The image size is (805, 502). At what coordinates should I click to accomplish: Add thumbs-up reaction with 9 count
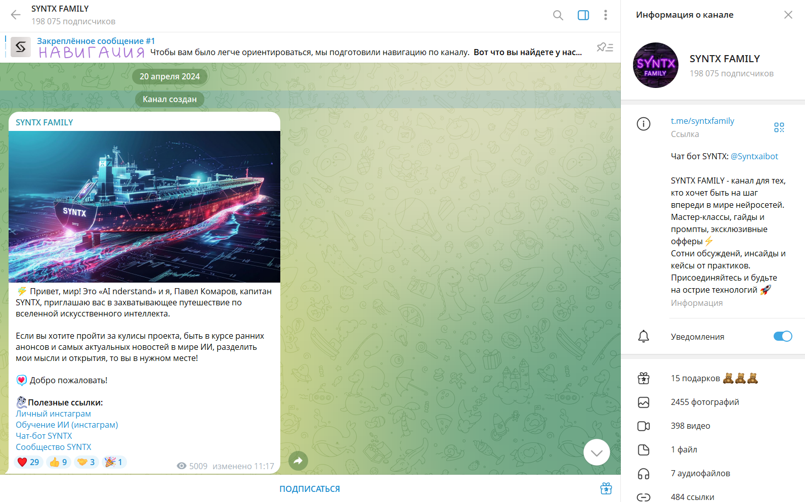click(58, 462)
